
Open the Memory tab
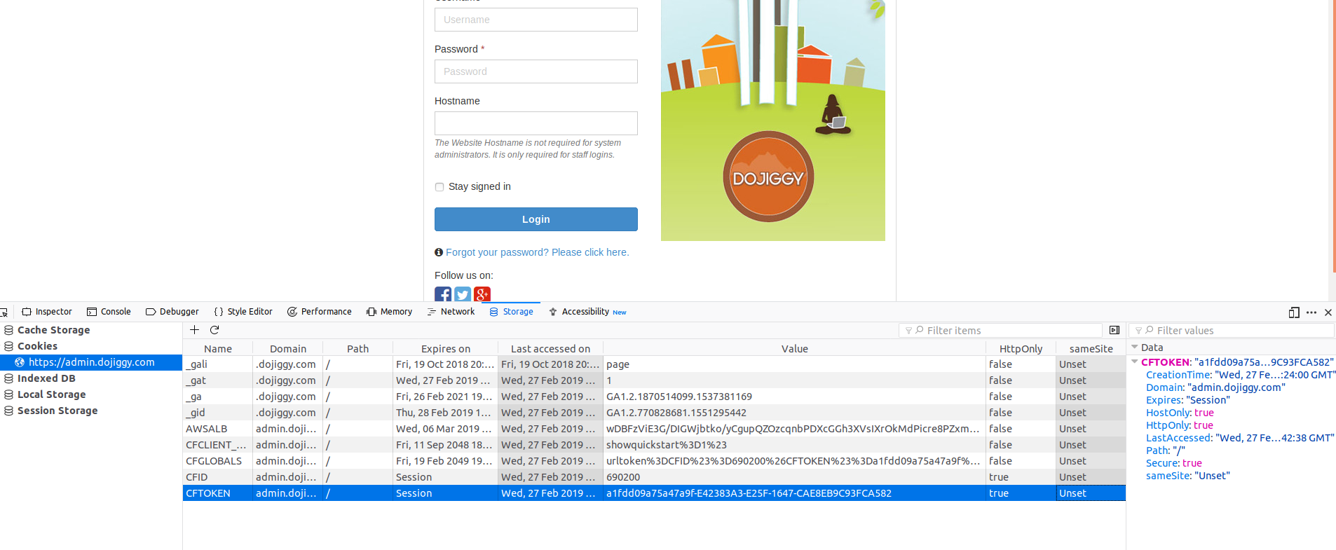click(x=390, y=312)
